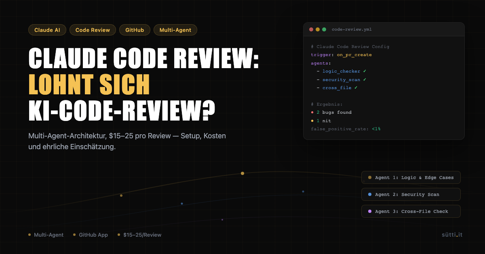
Task: Click the blue dot beside Agent 2: Security Scan
Action: (x=370, y=194)
